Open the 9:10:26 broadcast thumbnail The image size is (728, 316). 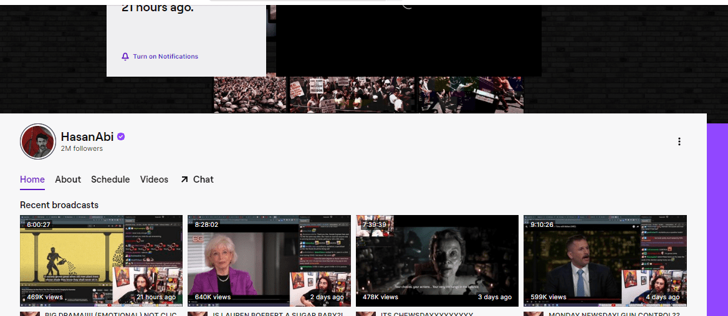605,261
